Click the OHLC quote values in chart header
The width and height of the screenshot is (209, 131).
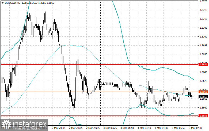38,3
